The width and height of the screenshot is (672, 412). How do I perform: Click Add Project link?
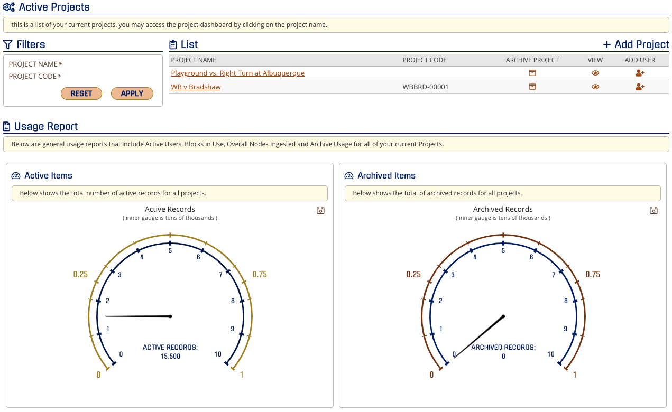coord(636,44)
